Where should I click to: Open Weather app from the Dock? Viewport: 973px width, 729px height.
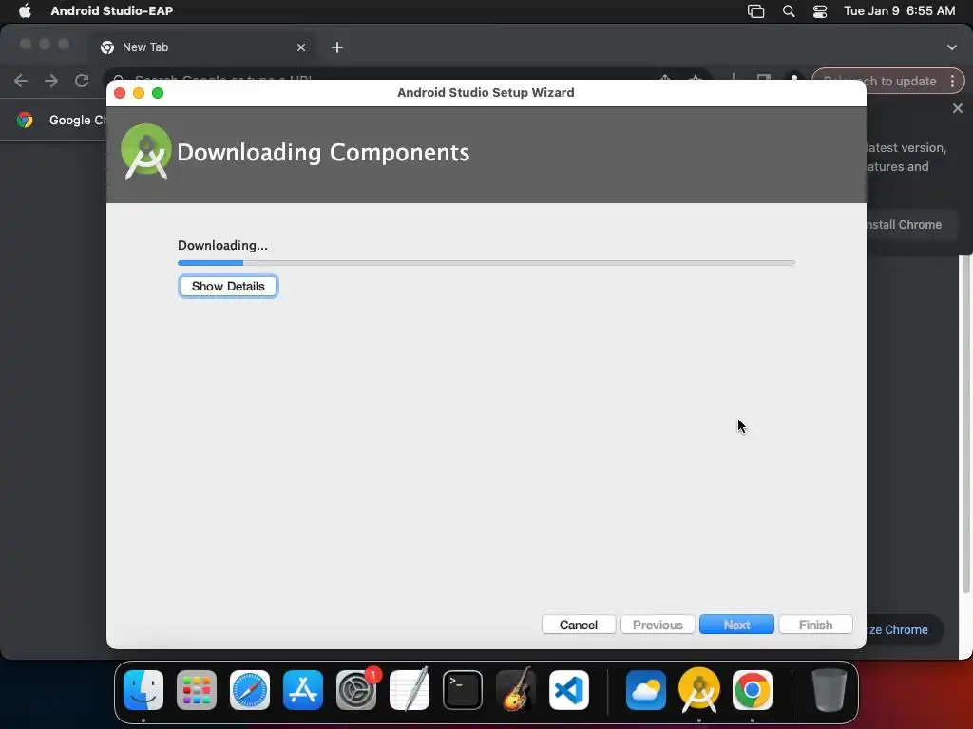click(x=646, y=690)
